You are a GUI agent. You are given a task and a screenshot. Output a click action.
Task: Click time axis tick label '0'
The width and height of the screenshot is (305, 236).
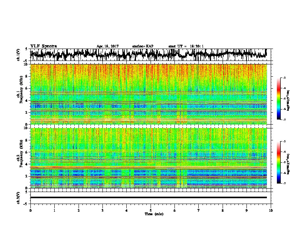coord(30,211)
